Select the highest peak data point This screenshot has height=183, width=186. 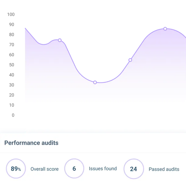tap(165, 29)
